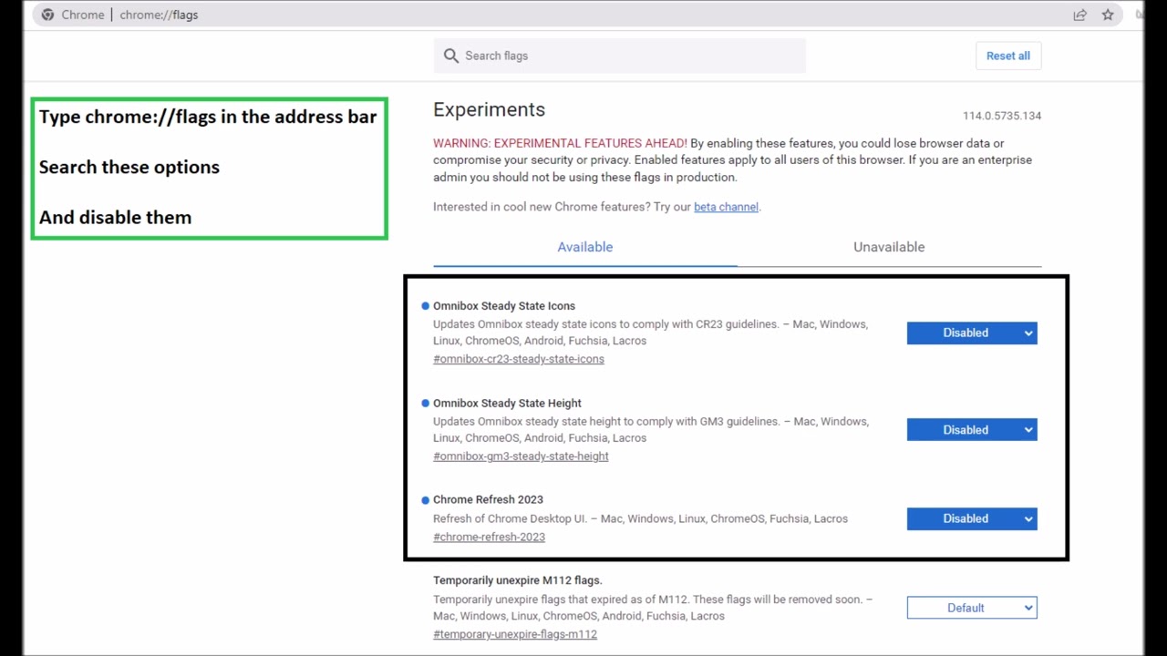Click the Experiments heading
The image size is (1167, 656).
pos(489,109)
